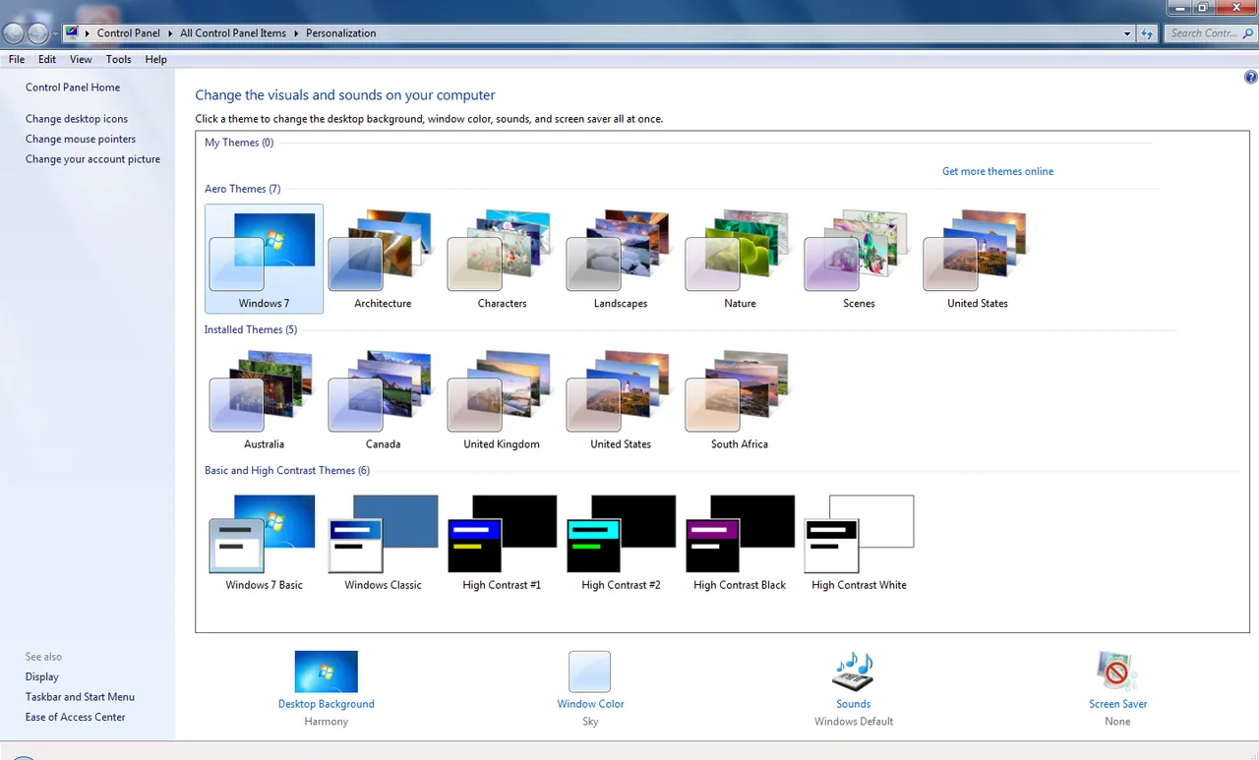Image resolution: width=1259 pixels, height=760 pixels.
Task: Select the Landscapes theme
Action: click(621, 259)
